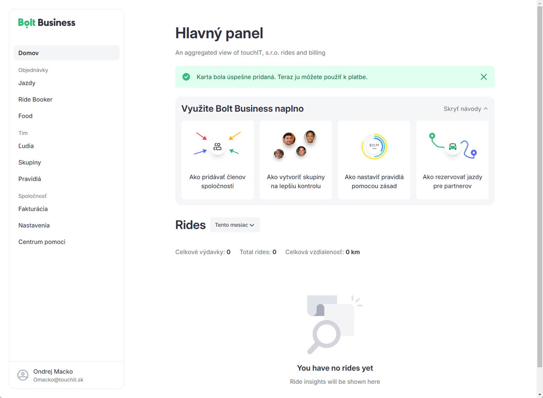Image resolution: width=543 pixels, height=398 pixels.
Task: Click the spending circle chart illustration
Action: click(x=374, y=146)
